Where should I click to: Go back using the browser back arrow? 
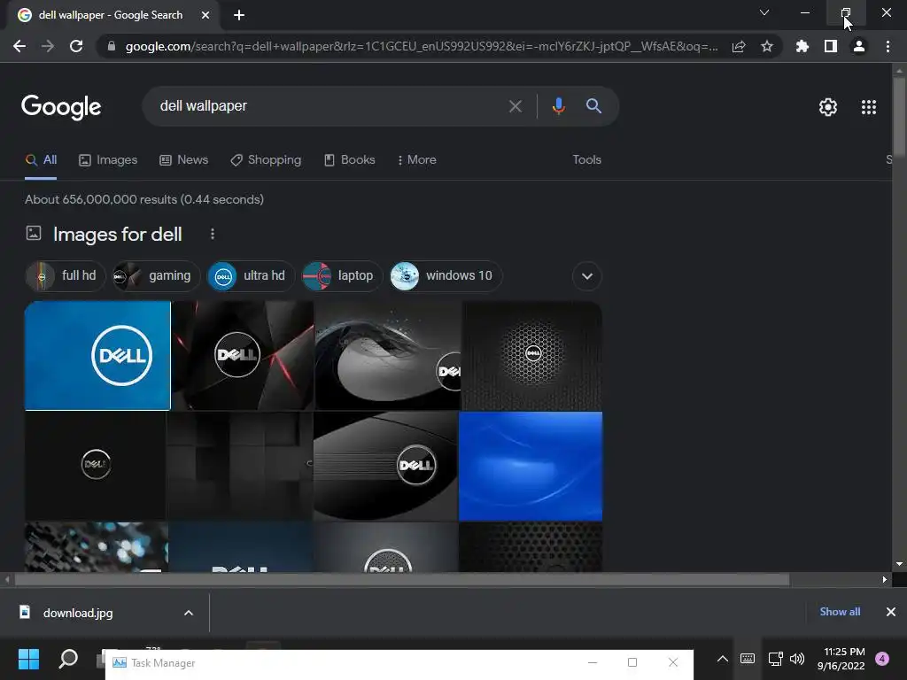pyautogui.click(x=19, y=46)
